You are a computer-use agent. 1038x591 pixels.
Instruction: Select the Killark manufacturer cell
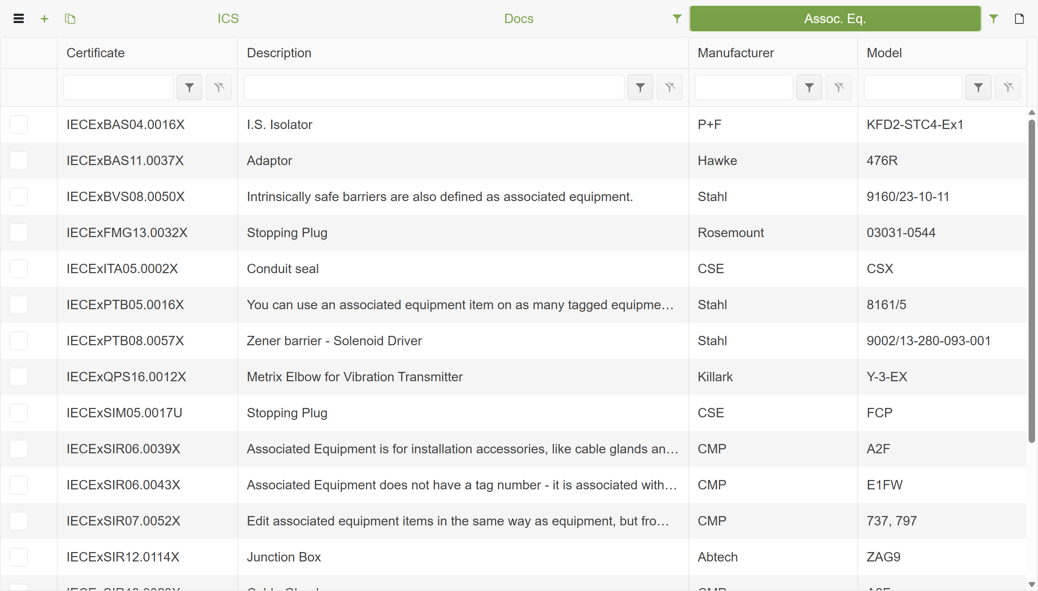773,377
